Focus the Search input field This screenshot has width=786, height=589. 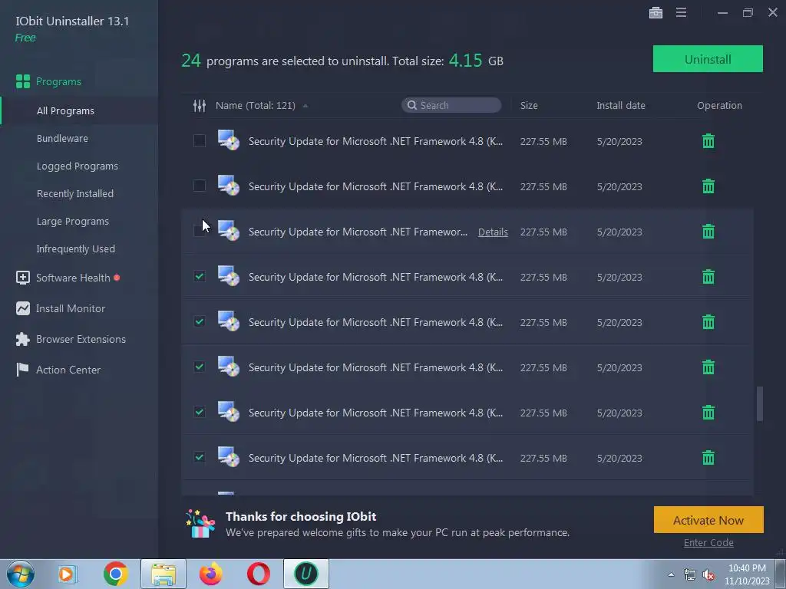click(451, 105)
